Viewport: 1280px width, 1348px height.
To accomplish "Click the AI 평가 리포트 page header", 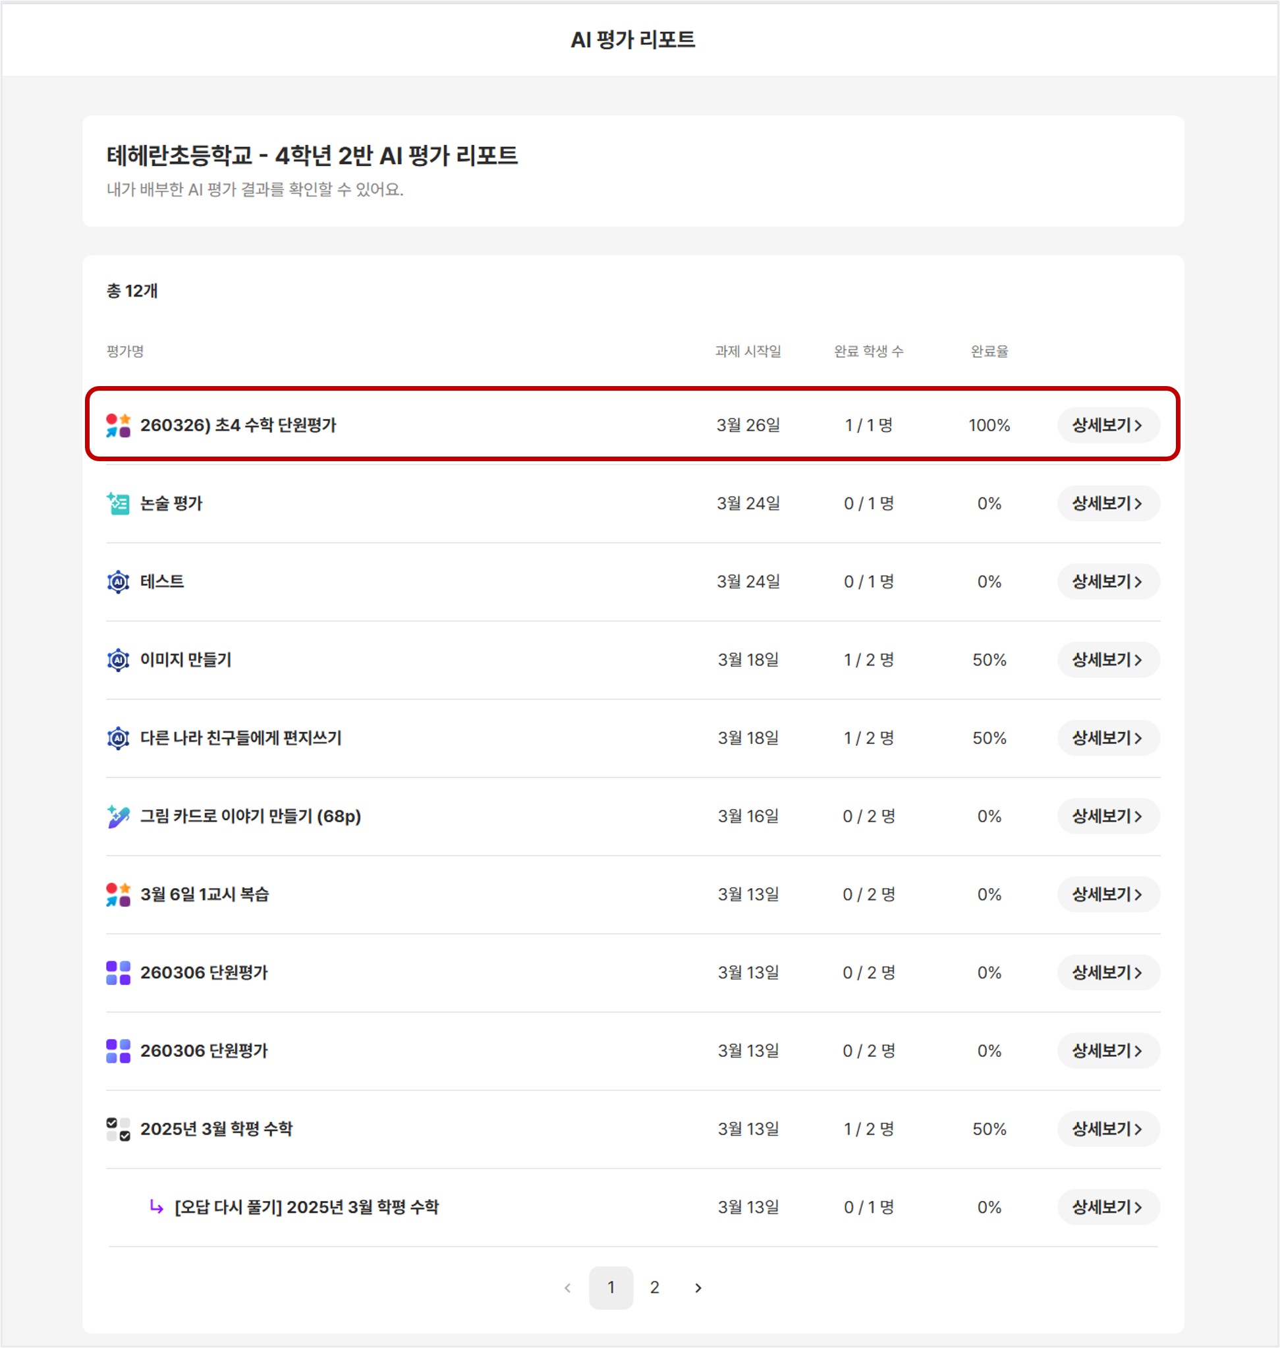I will click(x=632, y=40).
